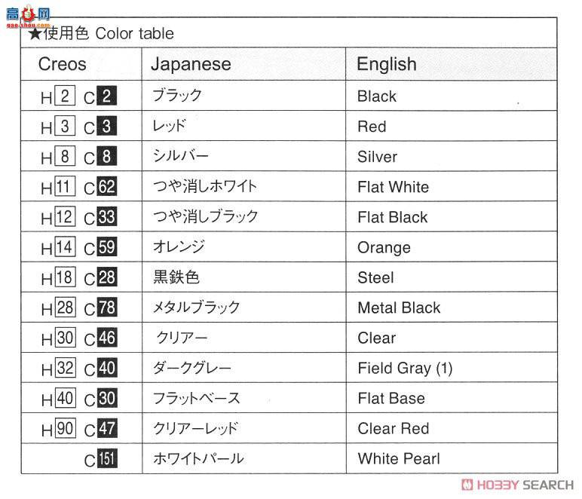Click the Flat Base text cell
The image size is (582, 499).
click(x=391, y=399)
